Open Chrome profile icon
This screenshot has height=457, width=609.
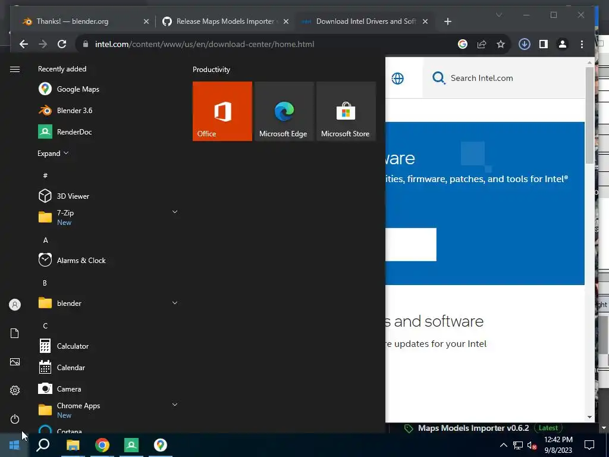coord(563,44)
